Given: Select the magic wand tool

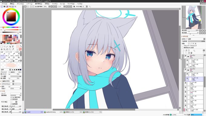Looking at the screenshot, I should [x=7, y=46].
